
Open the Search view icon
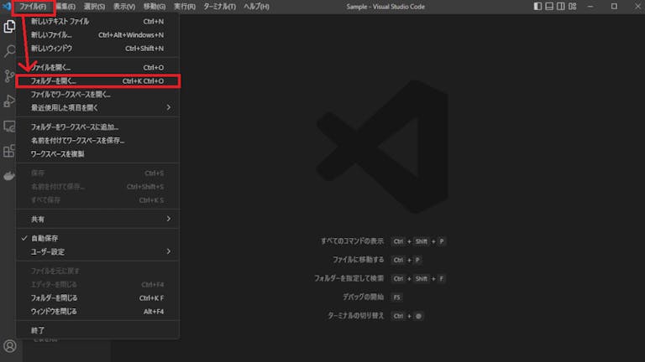tap(9, 51)
